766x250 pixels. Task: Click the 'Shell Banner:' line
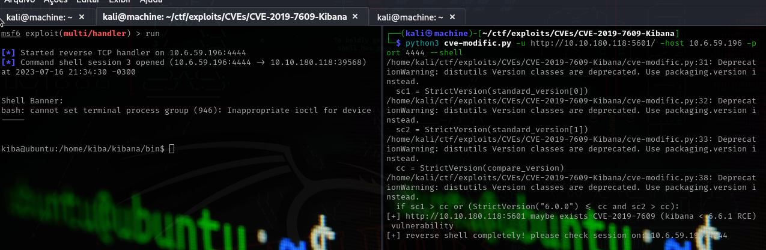pos(32,100)
